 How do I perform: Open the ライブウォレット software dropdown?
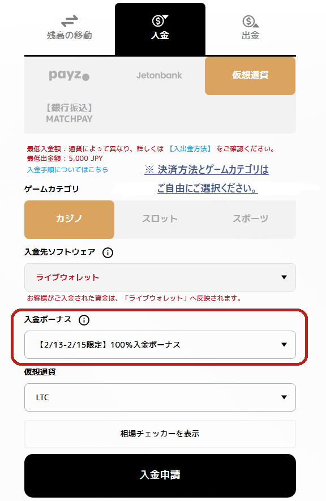160,277
